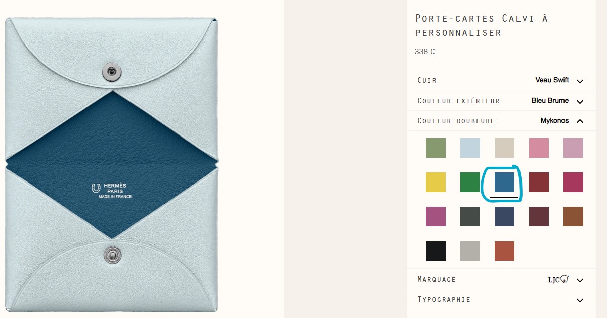This screenshot has height=318, width=607.
Task: Open the Couleur extérieur chevron
Action: pos(580,101)
